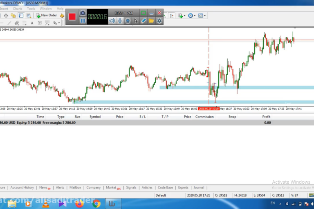Toggle microphone recording in the recorder
This screenshot has height=209, width=314.
(120, 20)
